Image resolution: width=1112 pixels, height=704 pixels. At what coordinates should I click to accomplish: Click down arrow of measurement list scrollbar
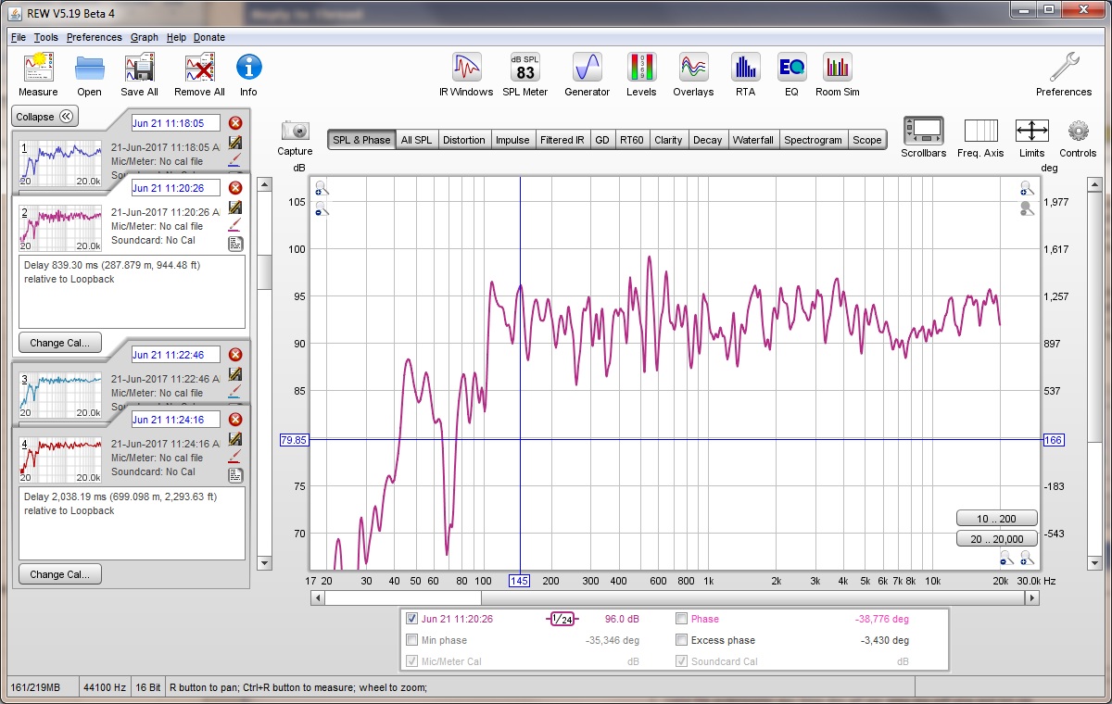(x=264, y=562)
